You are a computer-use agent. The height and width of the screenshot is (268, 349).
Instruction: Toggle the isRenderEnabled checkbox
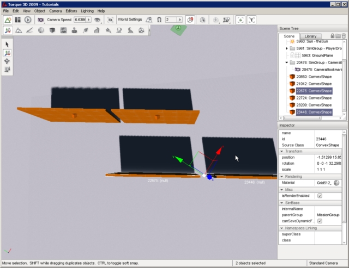pos(320,196)
